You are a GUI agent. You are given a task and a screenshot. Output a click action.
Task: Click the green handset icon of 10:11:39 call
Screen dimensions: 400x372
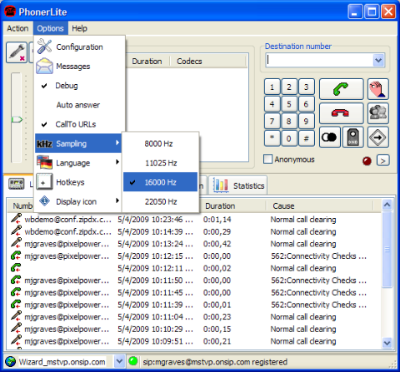coord(16,305)
